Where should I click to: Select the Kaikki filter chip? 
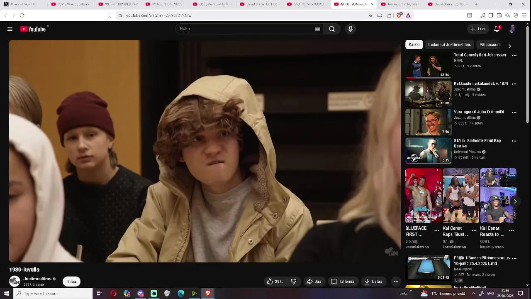414,44
